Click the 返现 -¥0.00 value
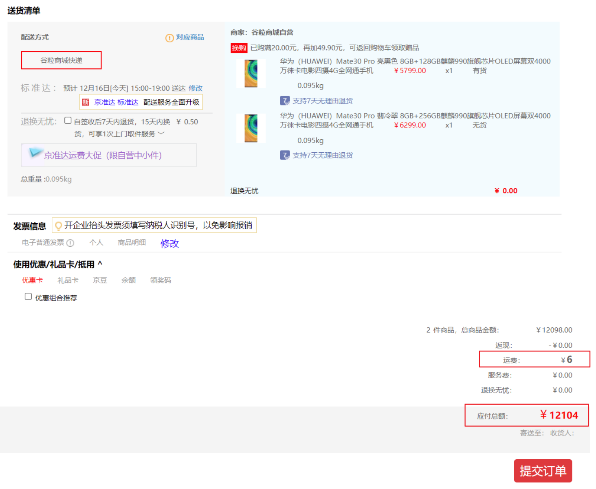596x489 pixels. 561,345
